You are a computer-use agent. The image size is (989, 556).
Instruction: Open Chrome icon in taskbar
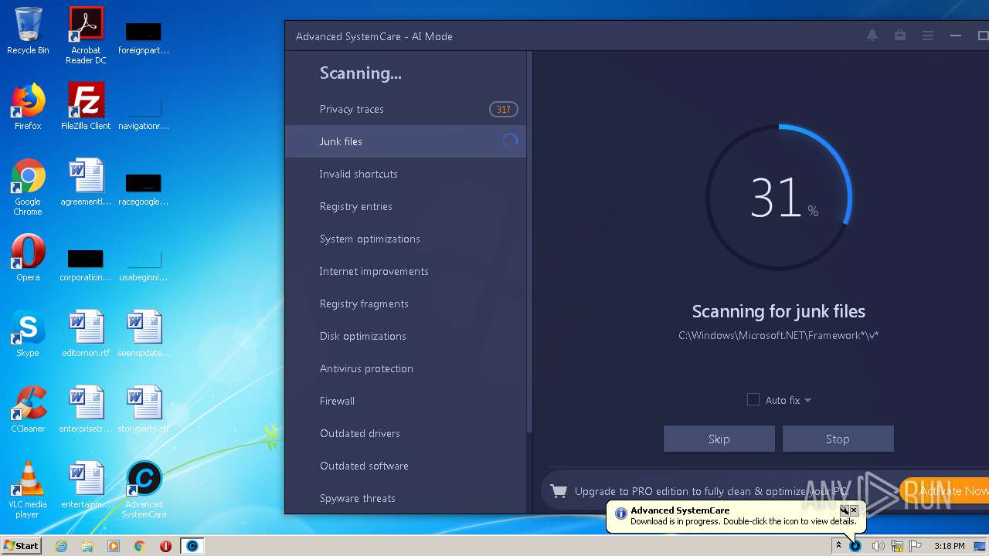point(140,546)
